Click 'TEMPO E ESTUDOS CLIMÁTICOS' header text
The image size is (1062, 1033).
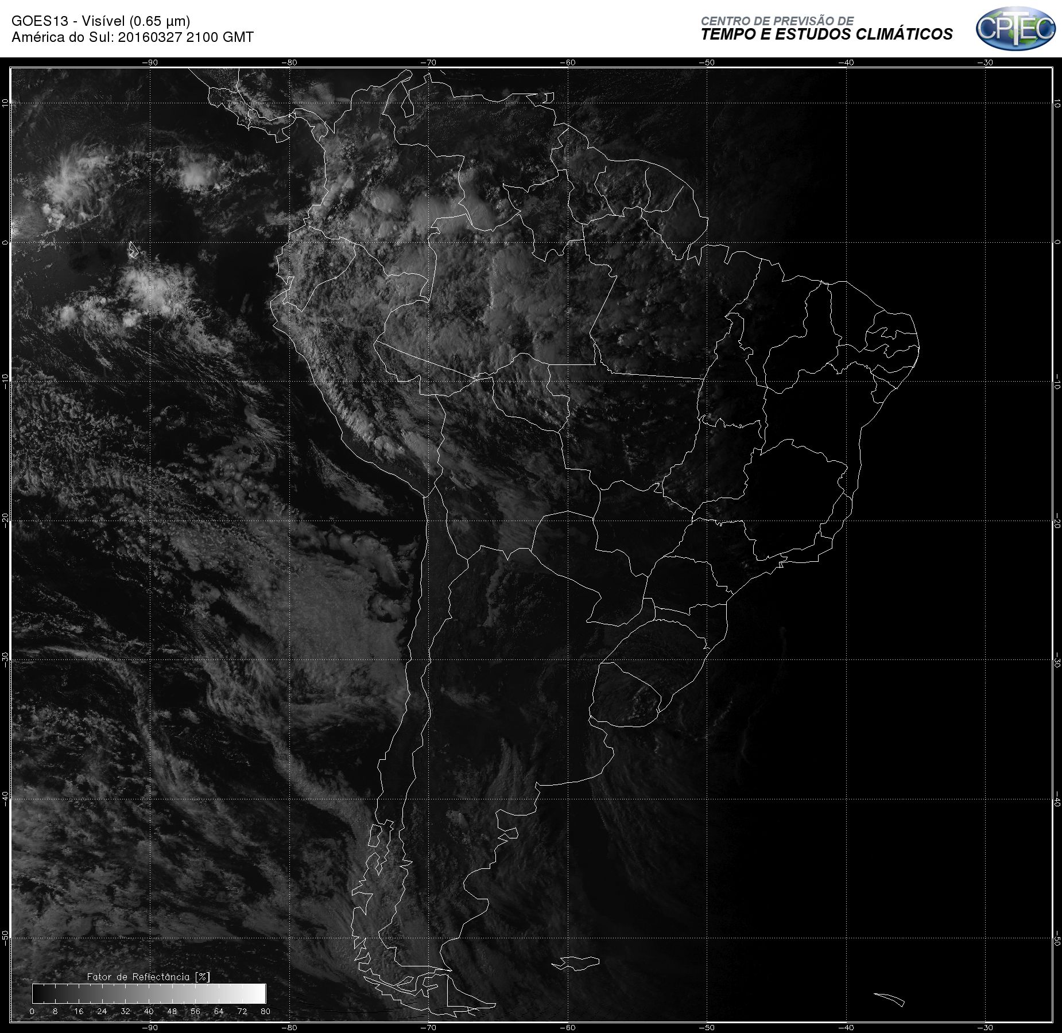(827, 34)
